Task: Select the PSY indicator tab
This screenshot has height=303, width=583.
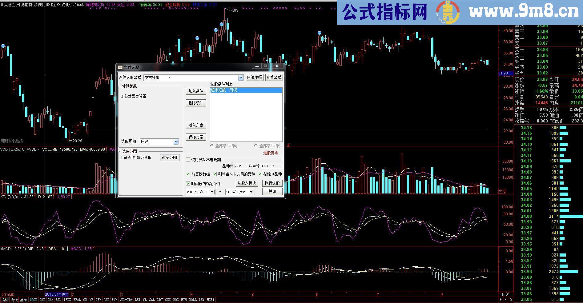Action: [201, 299]
